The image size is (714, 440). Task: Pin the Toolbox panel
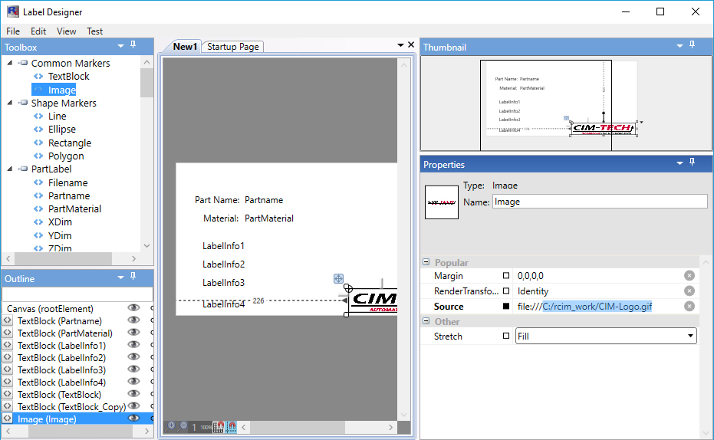(133, 45)
